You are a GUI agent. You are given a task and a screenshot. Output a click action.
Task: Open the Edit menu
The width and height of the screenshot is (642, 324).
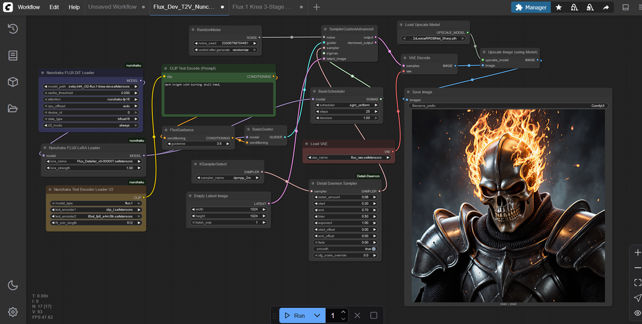point(54,7)
